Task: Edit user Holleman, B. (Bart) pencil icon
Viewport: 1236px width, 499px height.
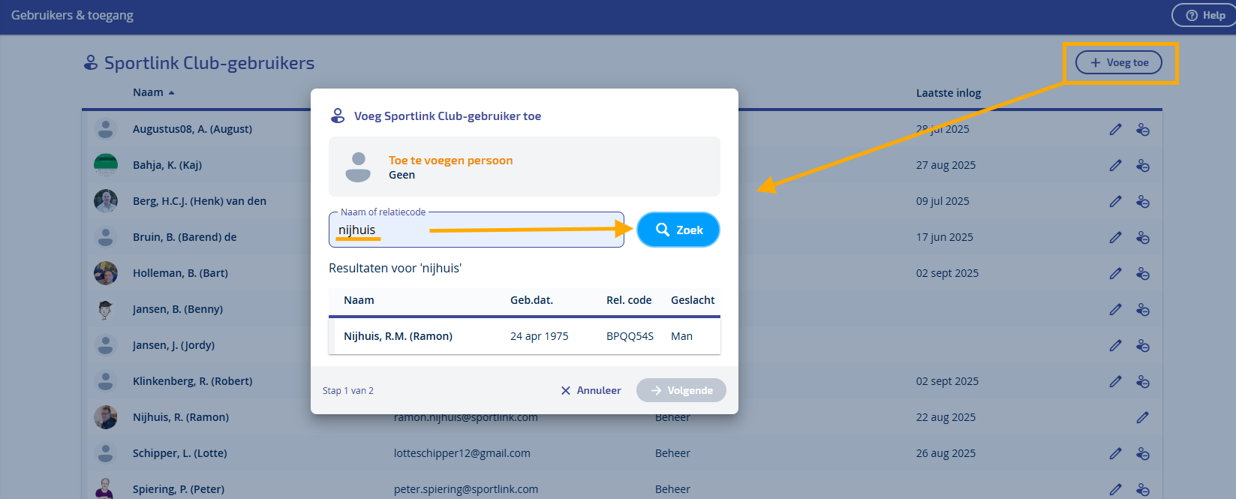Action: (x=1116, y=273)
